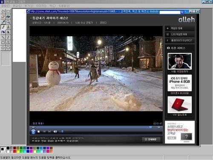Open the 도움말(H) Help menu

(64, 6)
